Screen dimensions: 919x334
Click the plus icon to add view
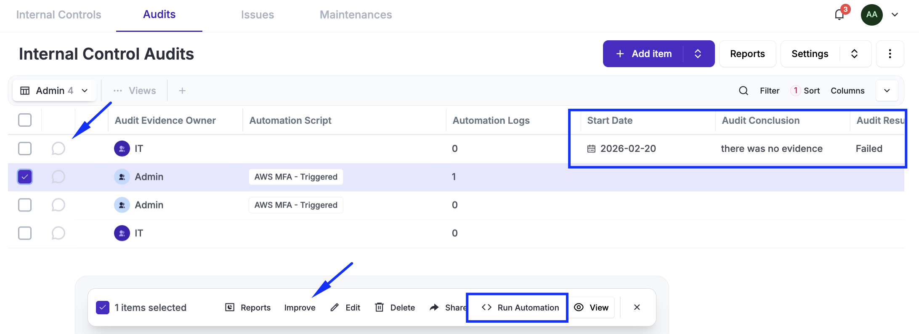pos(182,91)
